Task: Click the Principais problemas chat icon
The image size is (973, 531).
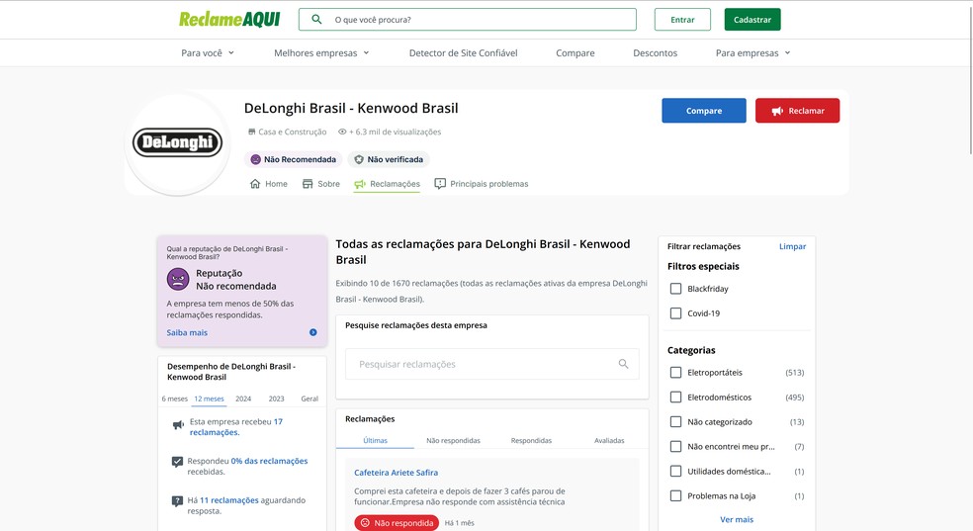Action: 440,184
